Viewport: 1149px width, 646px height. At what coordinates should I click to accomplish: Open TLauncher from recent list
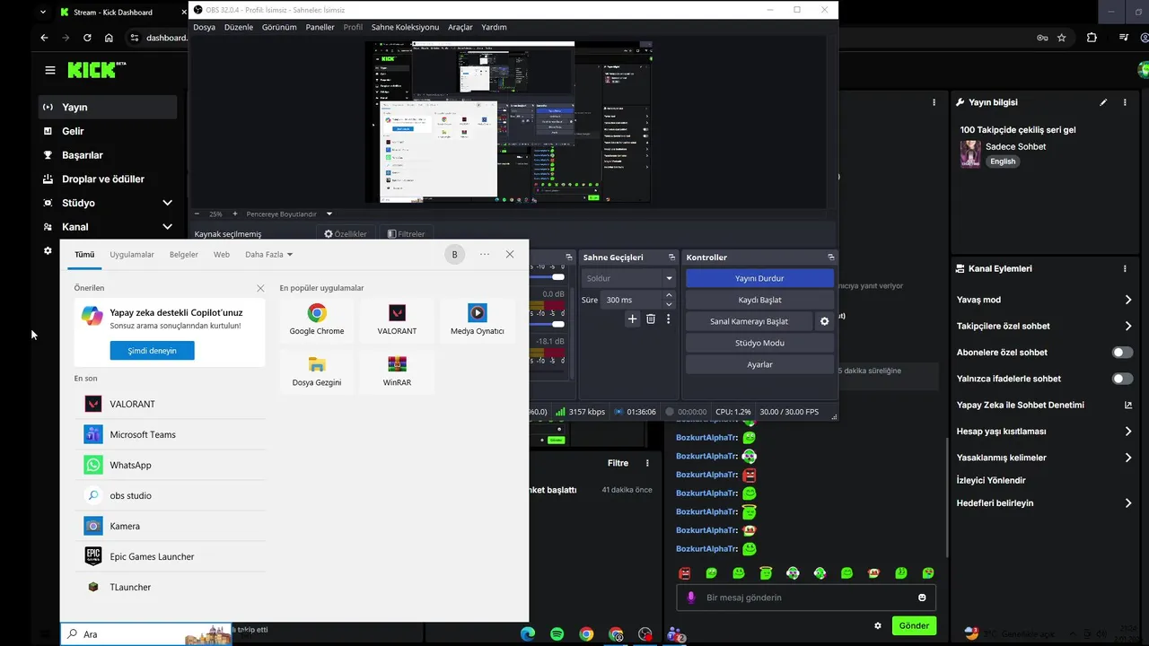171,587
